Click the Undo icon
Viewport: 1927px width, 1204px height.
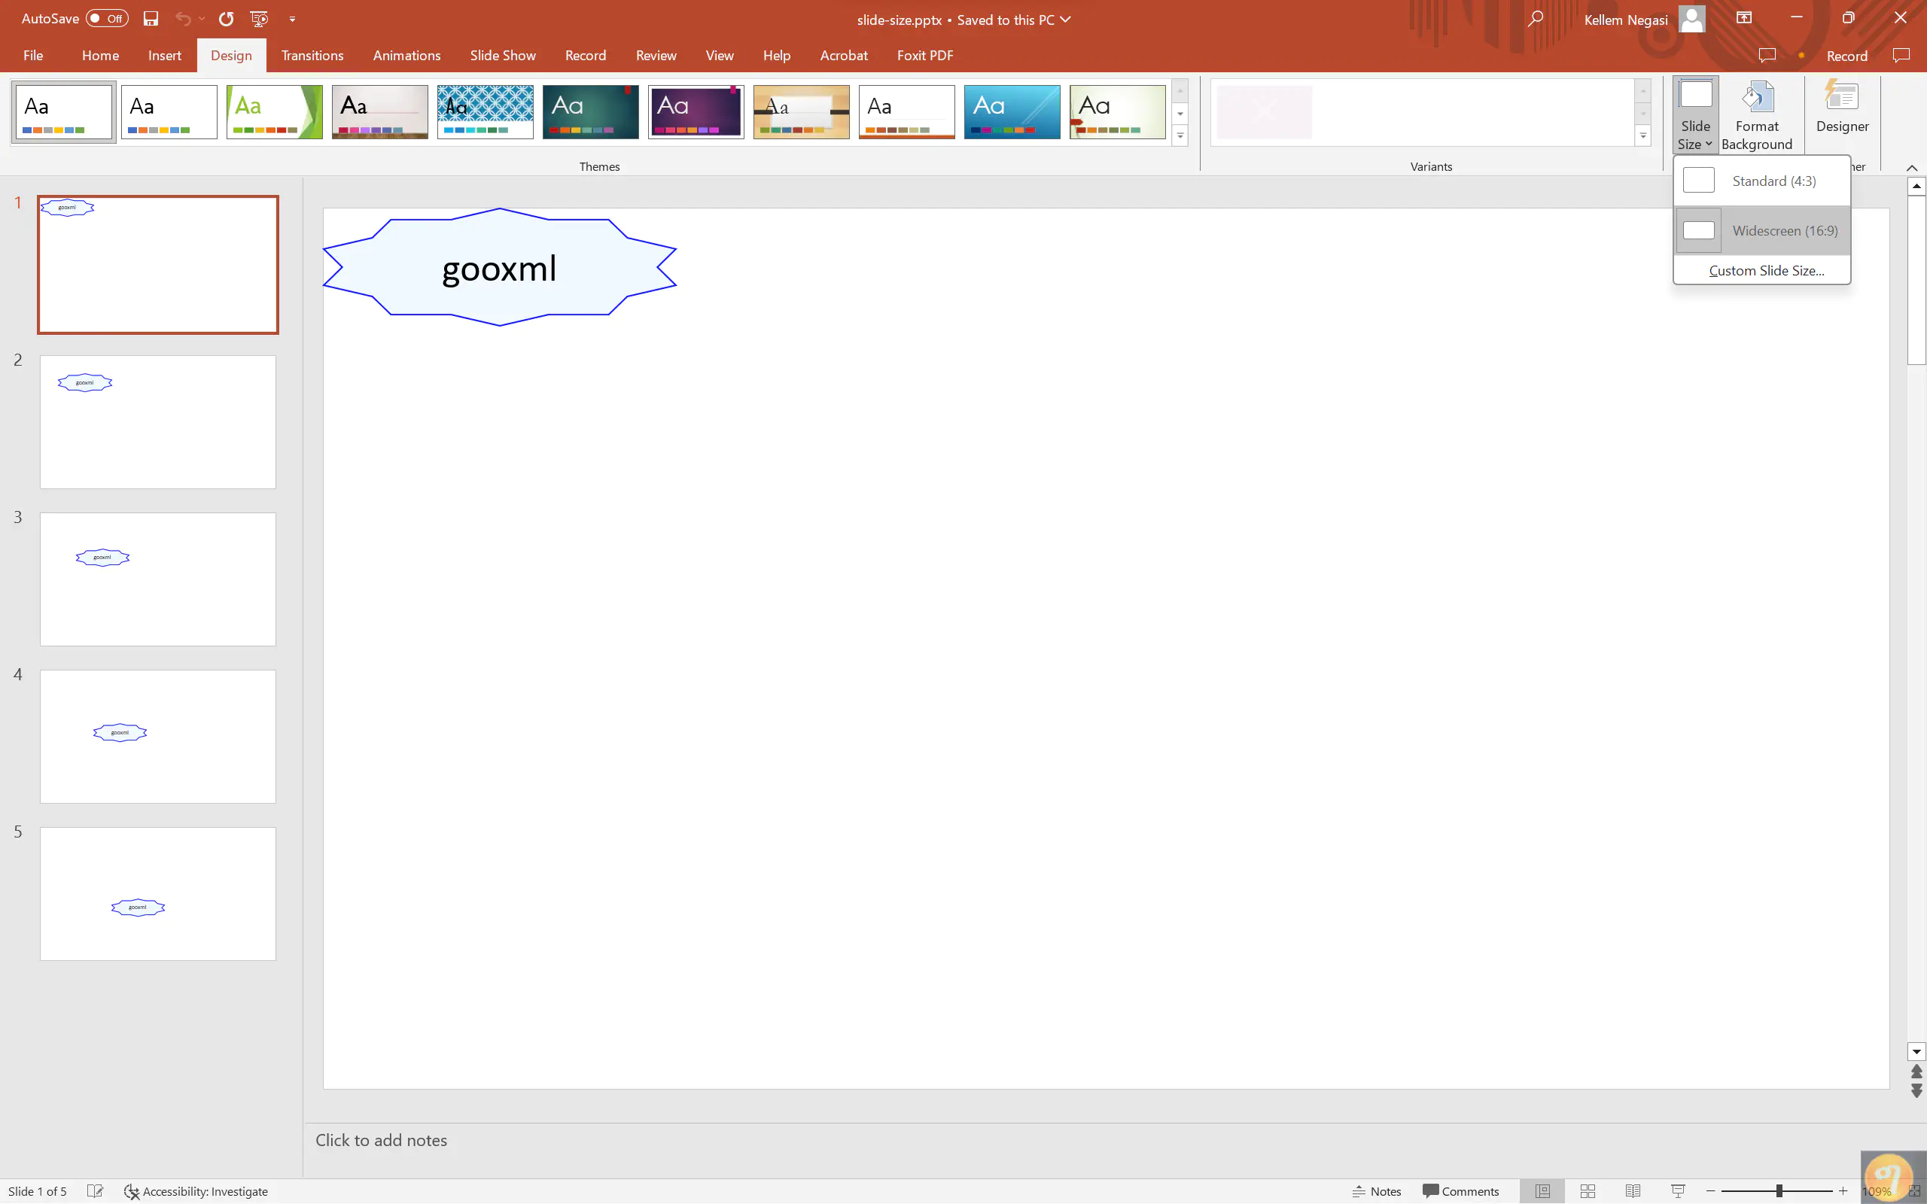pyautogui.click(x=182, y=19)
